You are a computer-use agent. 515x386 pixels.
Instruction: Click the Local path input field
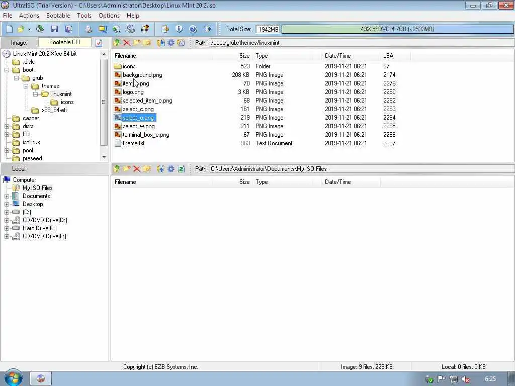click(x=361, y=169)
